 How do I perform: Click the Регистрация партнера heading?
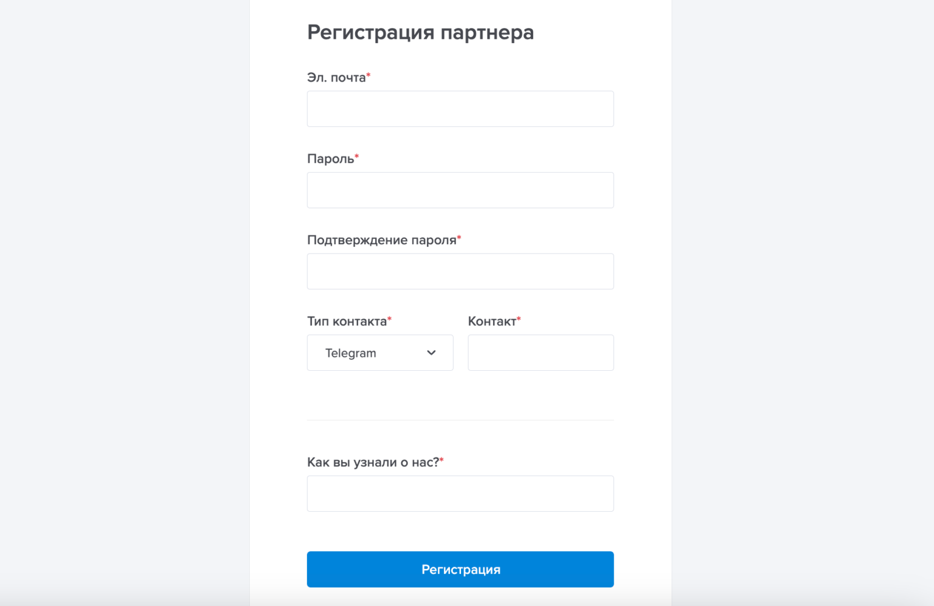pos(420,32)
